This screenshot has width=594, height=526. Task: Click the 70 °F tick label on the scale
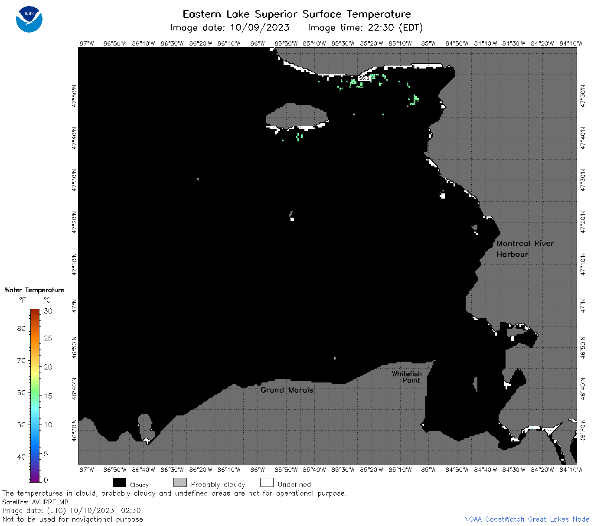click(x=21, y=360)
